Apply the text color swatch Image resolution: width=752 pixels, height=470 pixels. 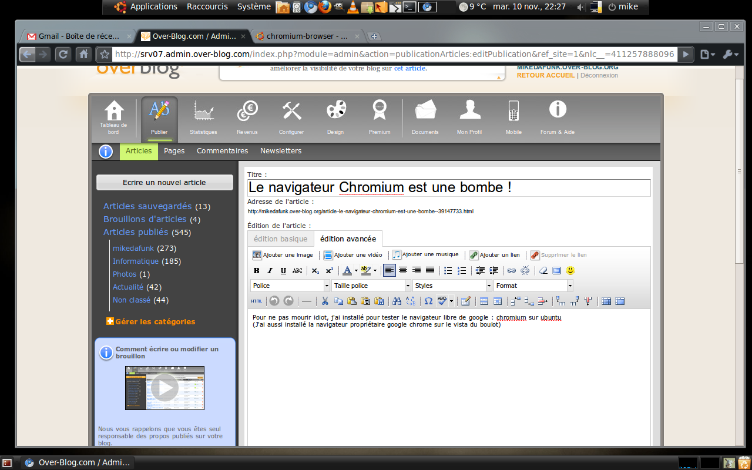[347, 271]
